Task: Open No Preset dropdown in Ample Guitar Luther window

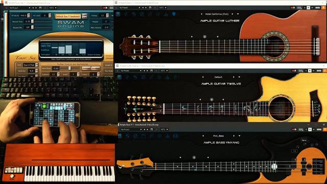Action: [130, 8]
